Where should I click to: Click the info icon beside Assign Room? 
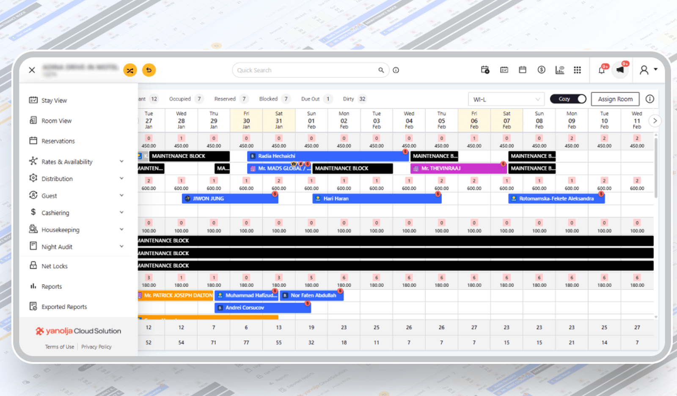coord(650,99)
